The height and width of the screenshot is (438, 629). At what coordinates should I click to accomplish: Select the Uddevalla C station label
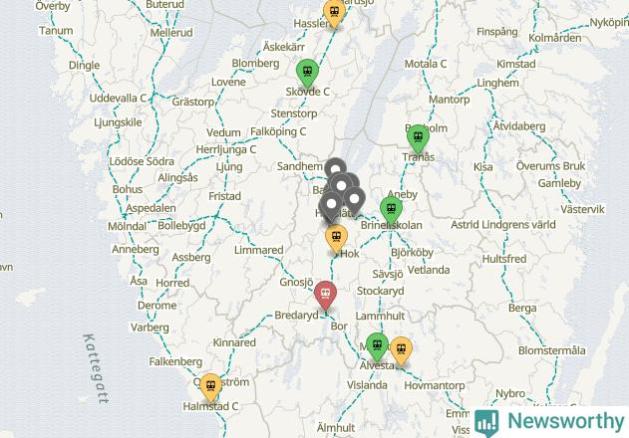[118, 99]
